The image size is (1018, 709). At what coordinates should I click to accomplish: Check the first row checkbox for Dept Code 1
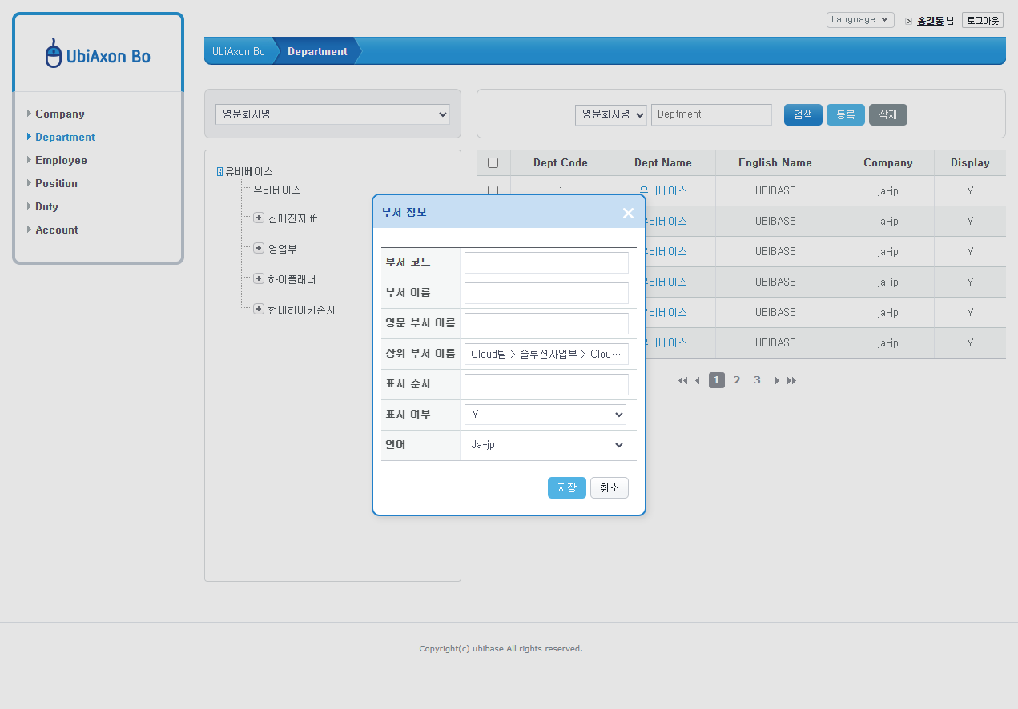493,190
